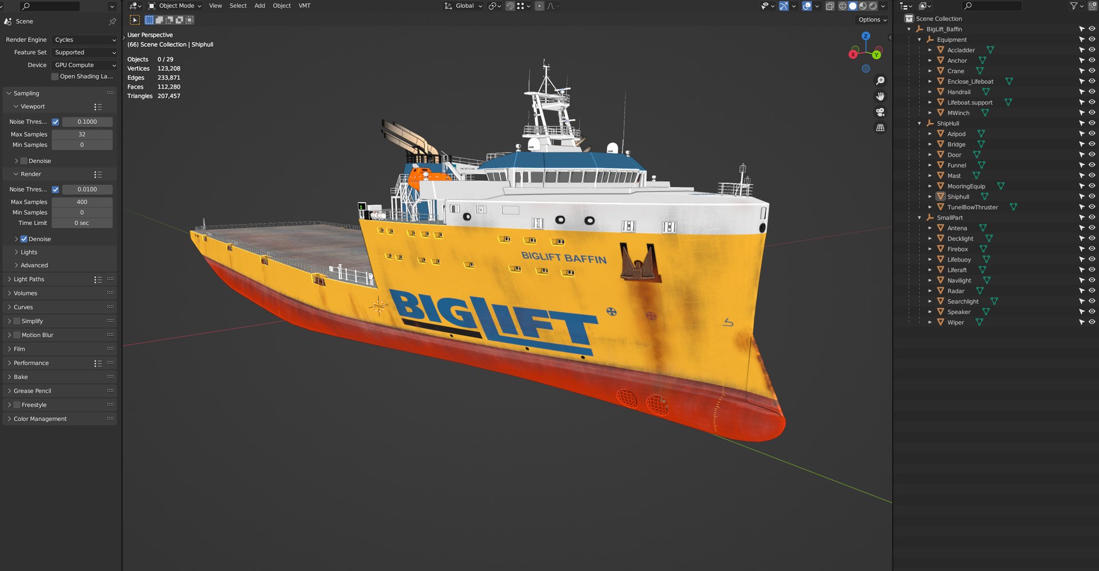Viewport: 1099px width, 571px height.
Task: Switch to solid viewport shading
Action: click(853, 6)
